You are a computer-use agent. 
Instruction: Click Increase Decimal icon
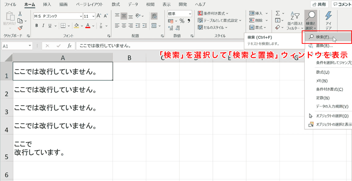171,28
